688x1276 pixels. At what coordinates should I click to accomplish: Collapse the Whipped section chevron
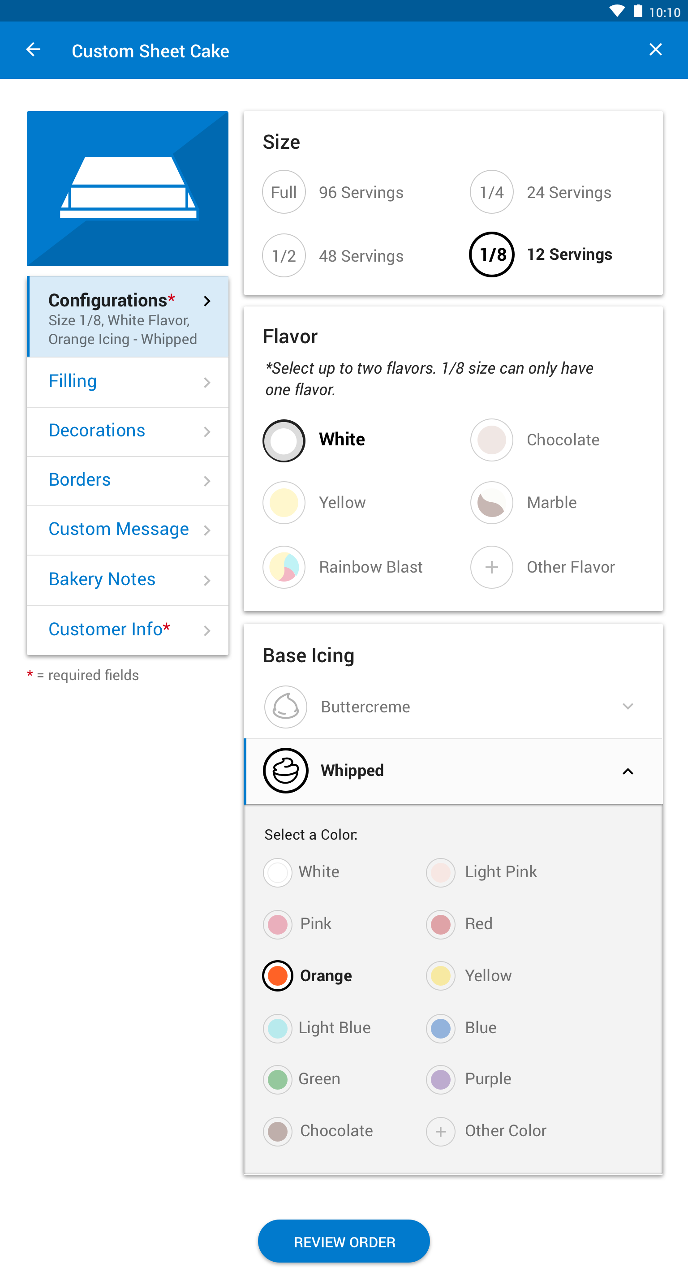click(x=628, y=771)
